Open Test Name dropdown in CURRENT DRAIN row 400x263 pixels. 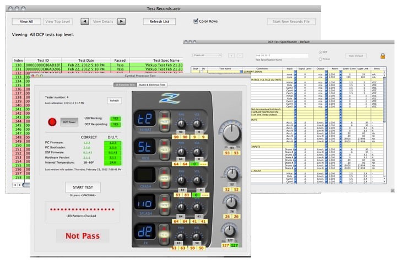tap(241, 72)
